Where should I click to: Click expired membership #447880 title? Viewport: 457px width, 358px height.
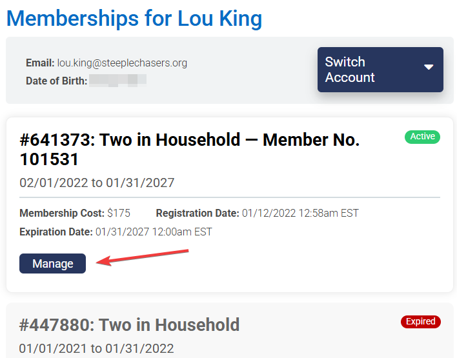129,324
